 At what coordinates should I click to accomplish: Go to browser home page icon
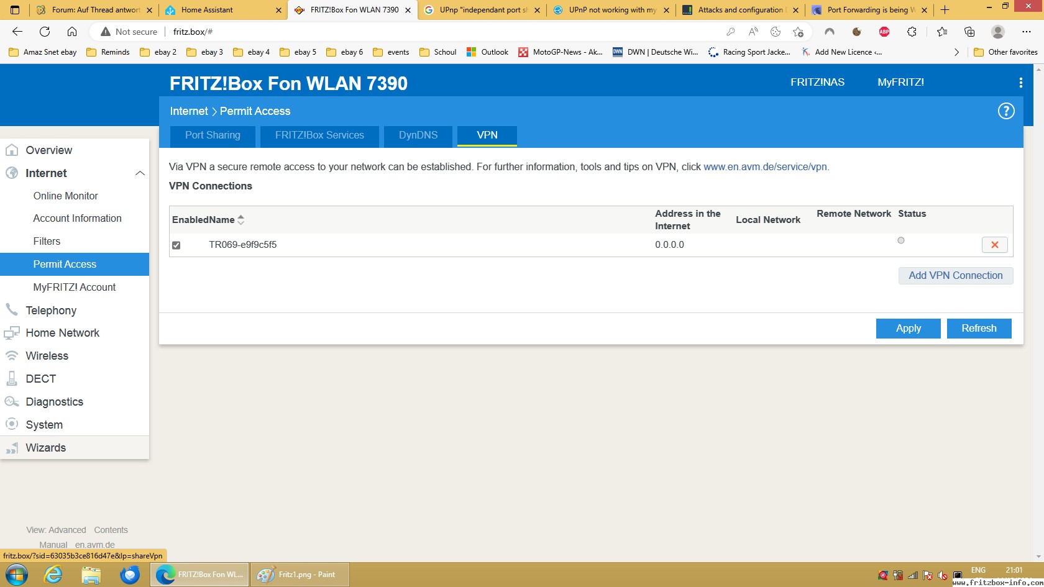[72, 32]
